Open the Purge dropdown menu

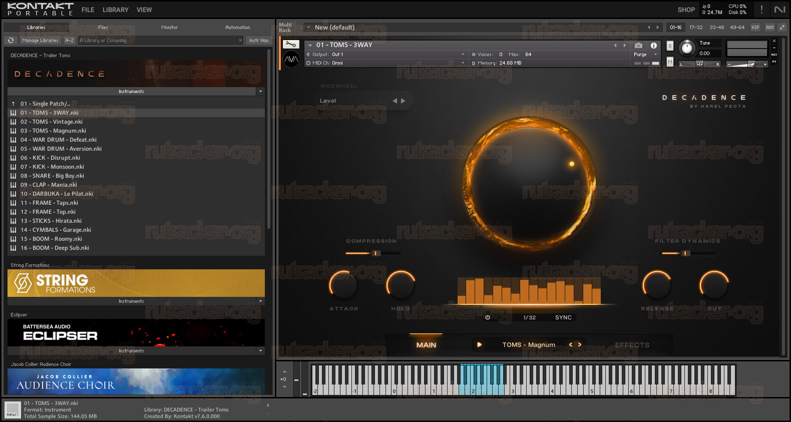[x=645, y=55]
